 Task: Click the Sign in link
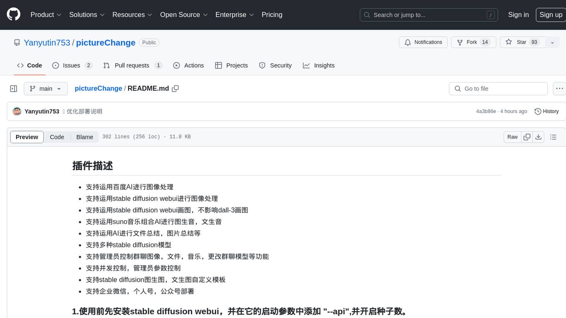(x=518, y=15)
